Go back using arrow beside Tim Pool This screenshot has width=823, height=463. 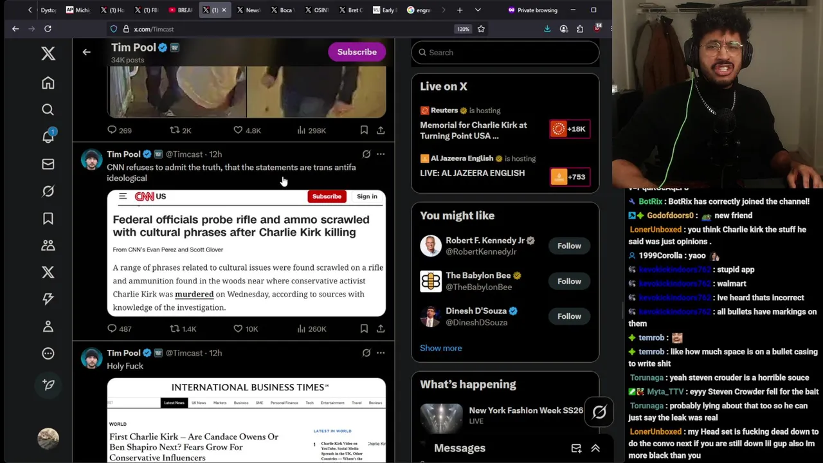pyautogui.click(x=87, y=52)
